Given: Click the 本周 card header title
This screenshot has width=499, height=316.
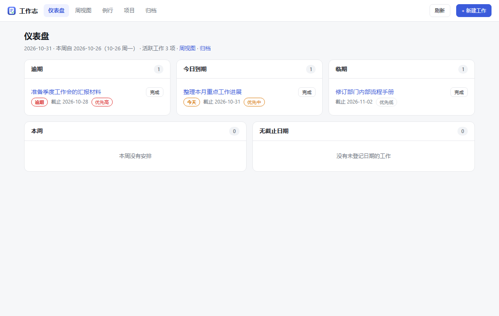Looking at the screenshot, I should [37, 131].
